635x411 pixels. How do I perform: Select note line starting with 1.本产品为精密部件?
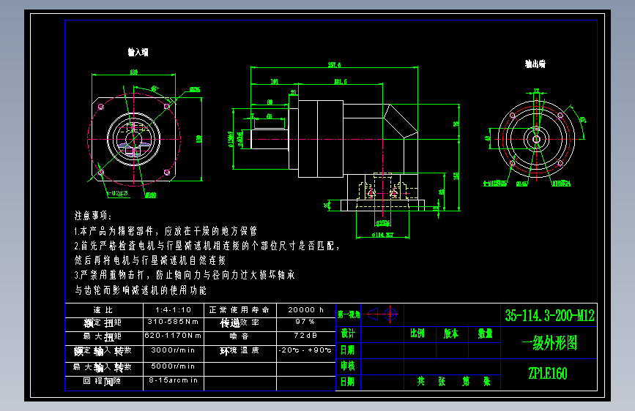tap(166, 231)
